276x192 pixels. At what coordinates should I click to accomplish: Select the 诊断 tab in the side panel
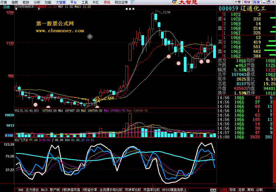point(259,190)
